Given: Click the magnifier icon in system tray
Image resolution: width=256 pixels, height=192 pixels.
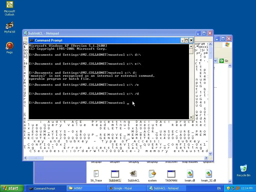Looking at the screenshot, I should coord(237,188).
